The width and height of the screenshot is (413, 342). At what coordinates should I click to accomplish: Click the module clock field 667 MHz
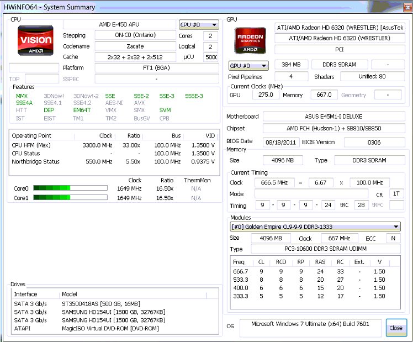point(339,238)
